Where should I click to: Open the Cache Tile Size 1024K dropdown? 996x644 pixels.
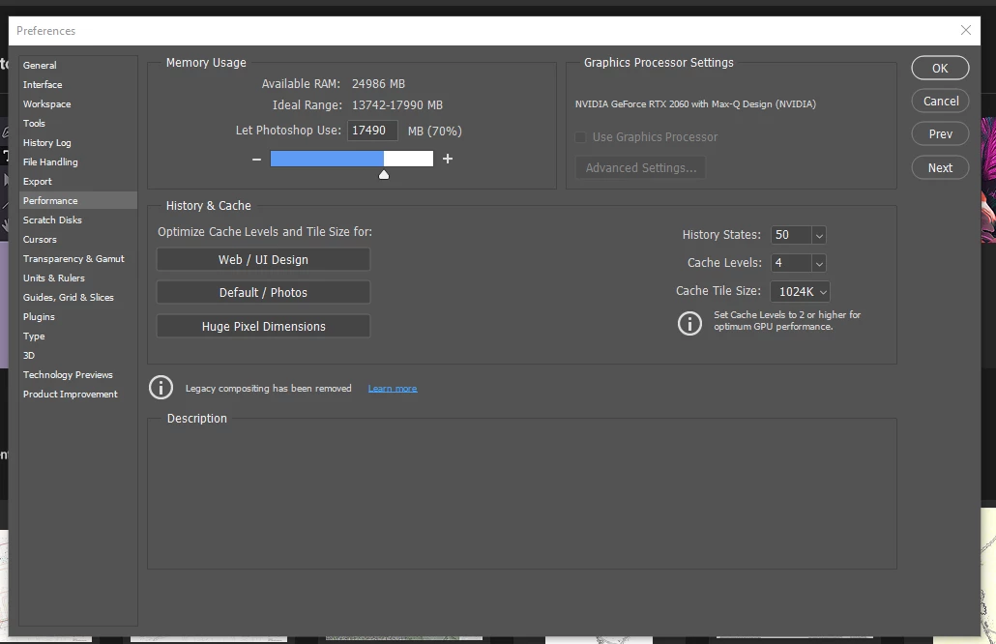coord(801,291)
